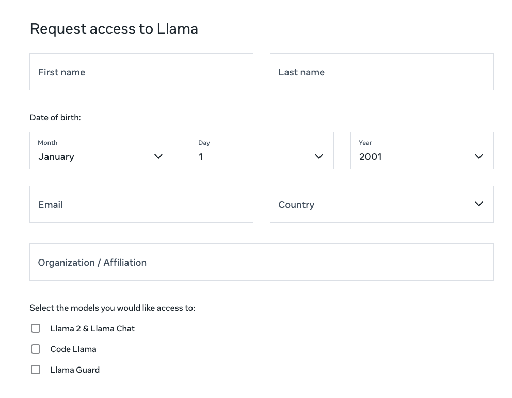Check the Llama Guard box
The width and height of the screenshot is (512, 398).
coord(36,370)
